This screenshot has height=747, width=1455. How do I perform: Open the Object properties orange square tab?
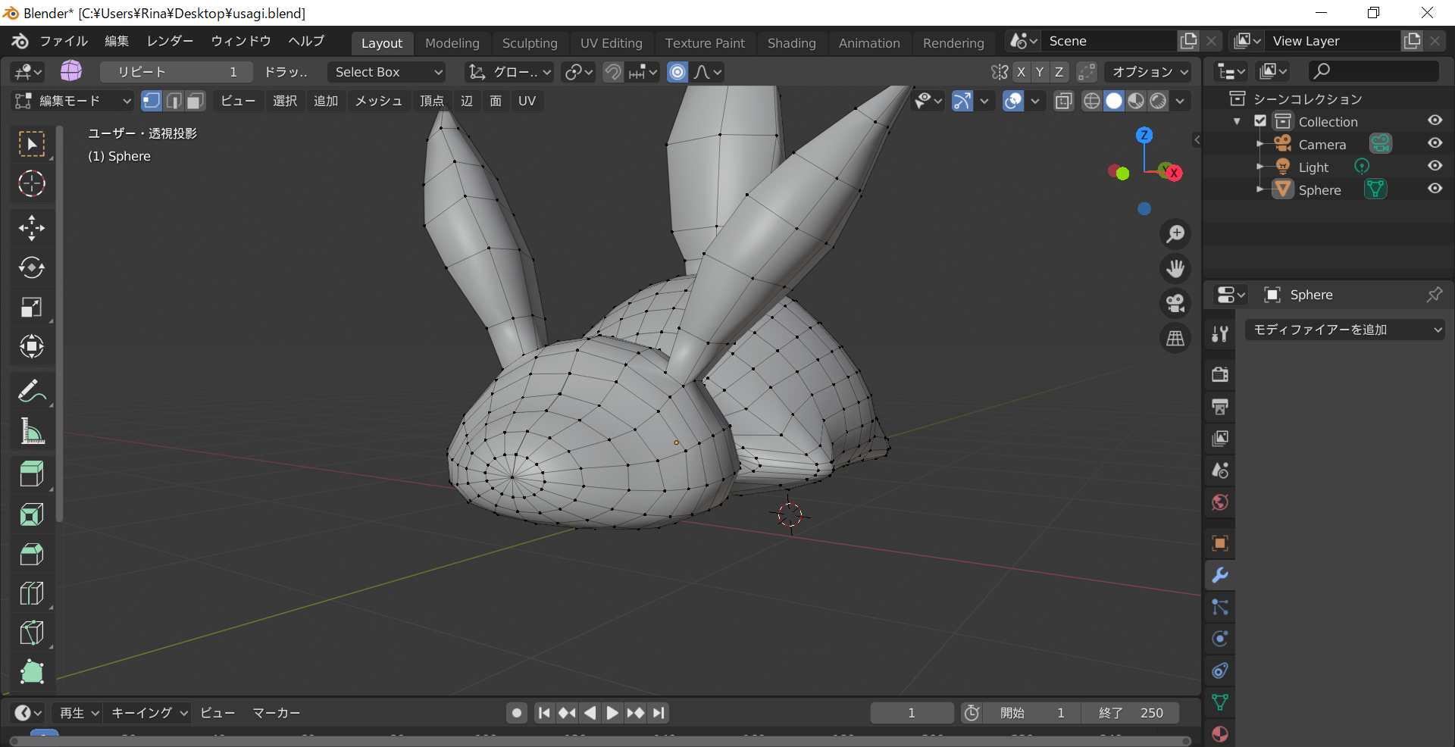click(1220, 543)
